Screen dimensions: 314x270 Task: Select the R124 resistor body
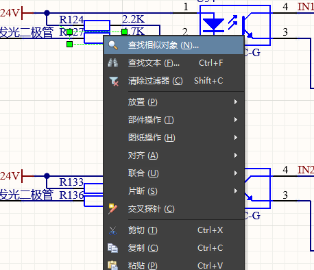(97, 25)
